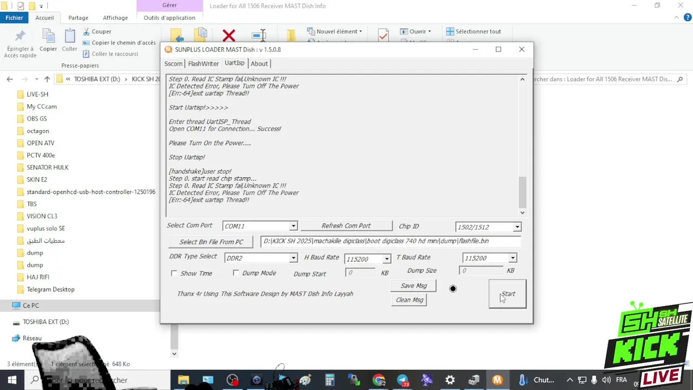Click the Save Msg button
The image size is (693, 390).
pyautogui.click(x=414, y=286)
